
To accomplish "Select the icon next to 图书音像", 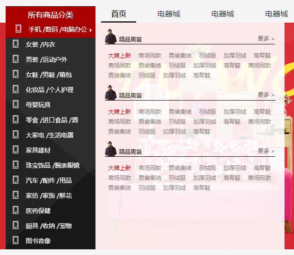I will point(16,241).
